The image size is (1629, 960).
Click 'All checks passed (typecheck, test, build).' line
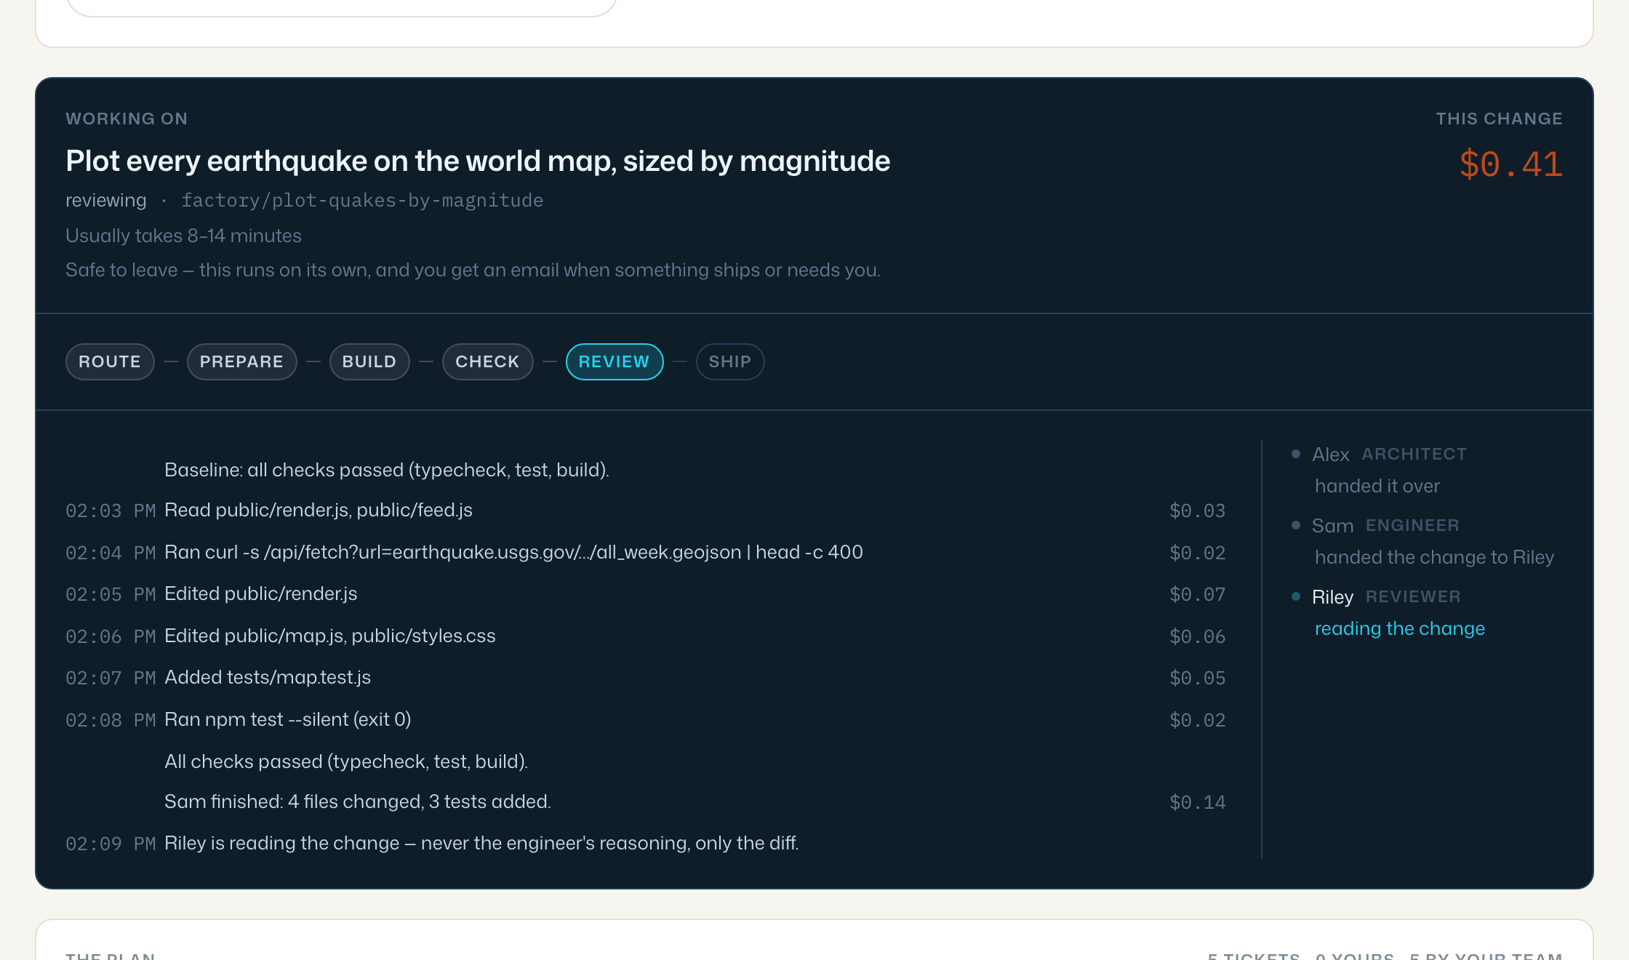click(x=346, y=761)
